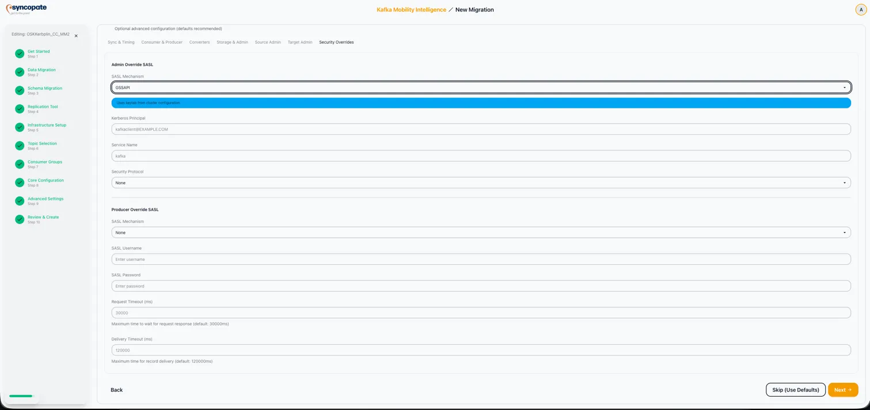
Task: Click the Schema Migration checkmark icon
Action: (x=20, y=90)
